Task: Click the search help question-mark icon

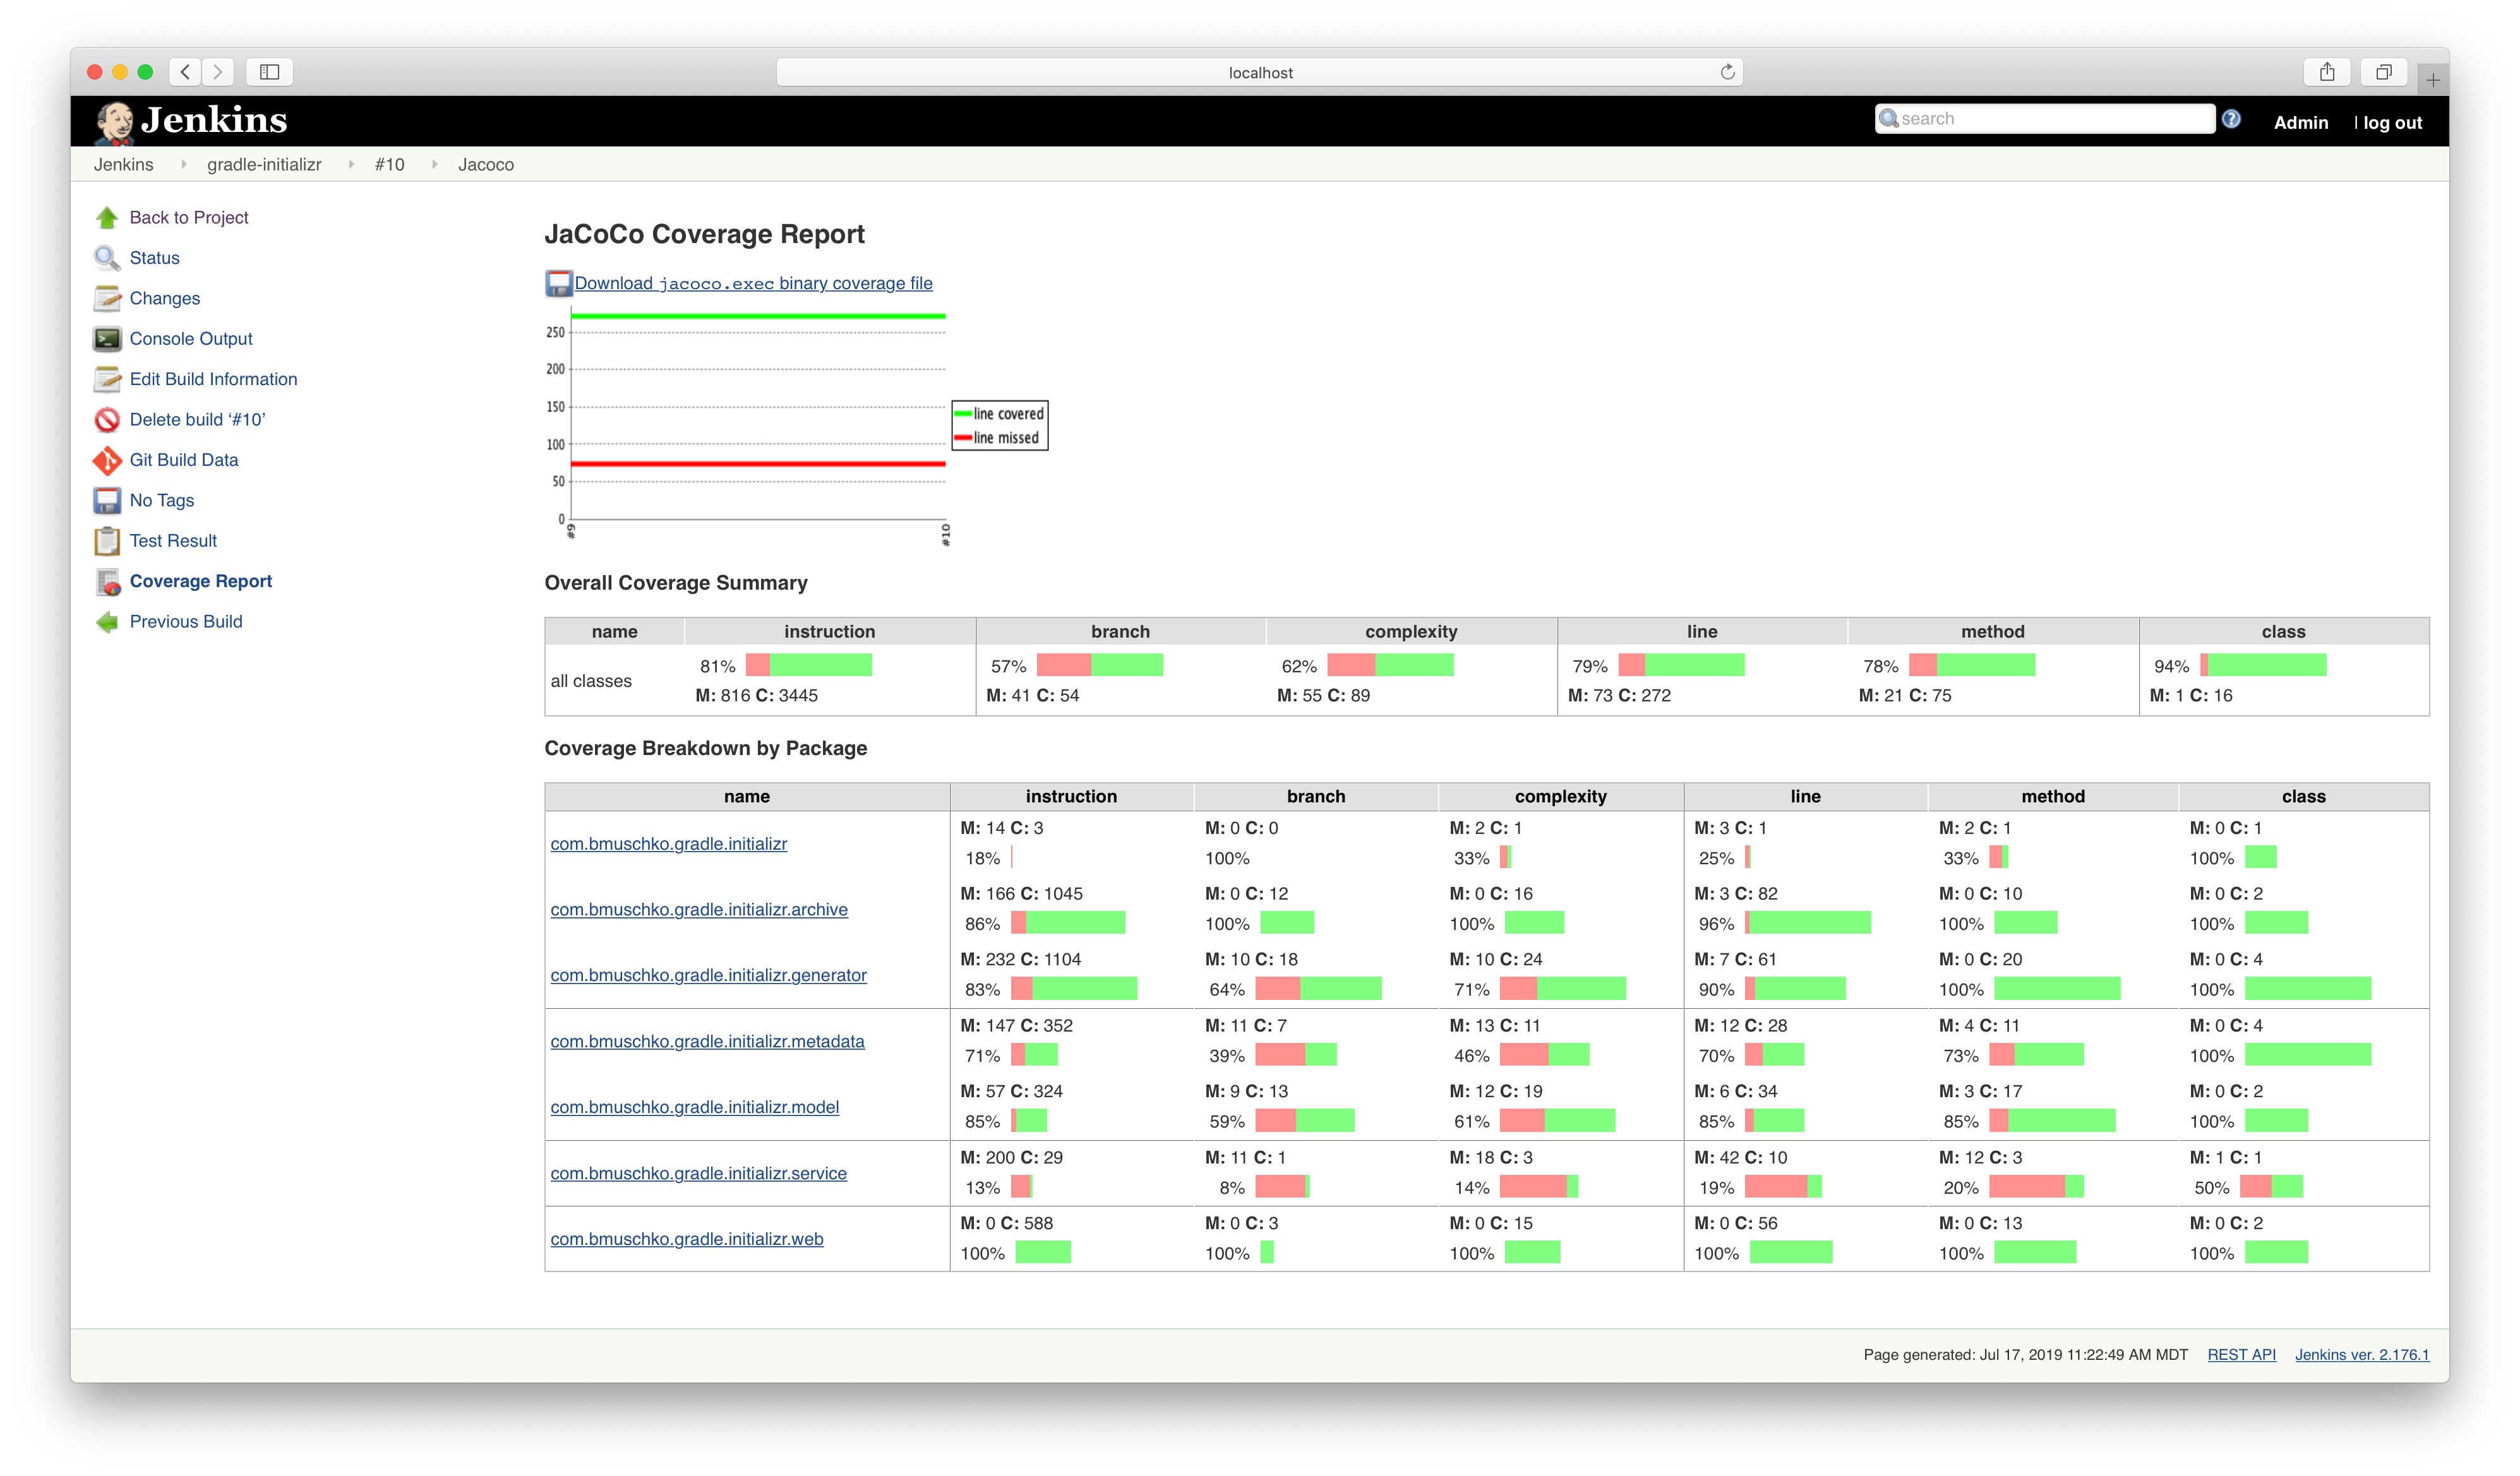Action: tap(2231, 119)
